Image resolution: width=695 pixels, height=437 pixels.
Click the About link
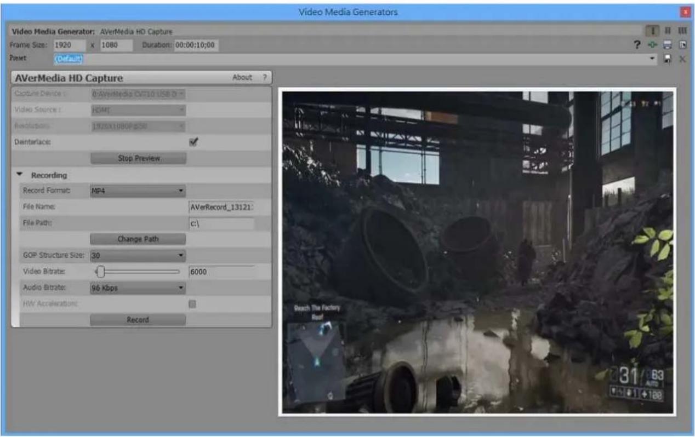242,78
